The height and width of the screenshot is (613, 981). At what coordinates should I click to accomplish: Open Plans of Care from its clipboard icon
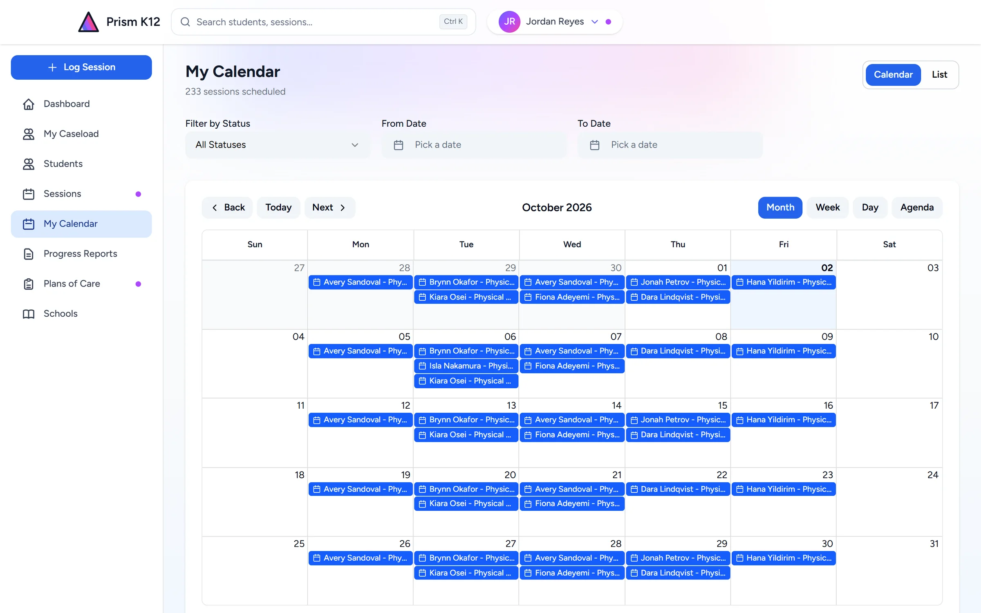[29, 284]
